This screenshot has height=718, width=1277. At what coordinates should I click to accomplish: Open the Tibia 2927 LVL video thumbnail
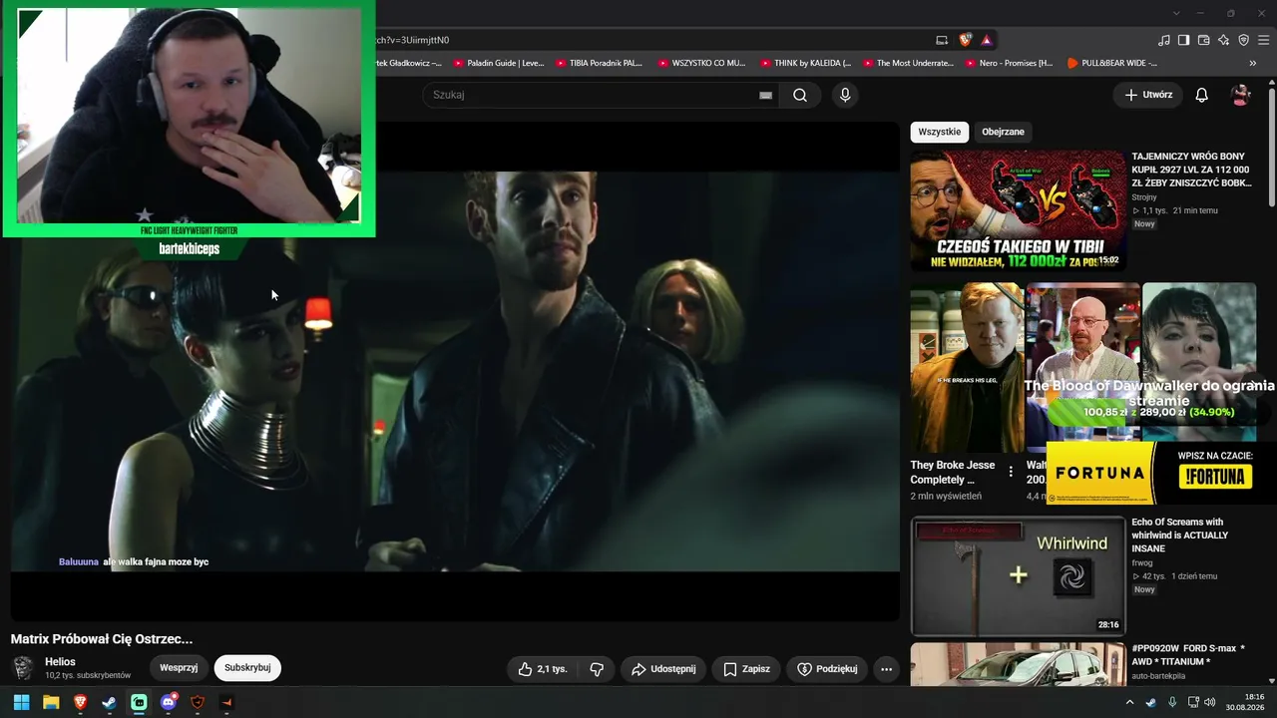pos(1018,210)
